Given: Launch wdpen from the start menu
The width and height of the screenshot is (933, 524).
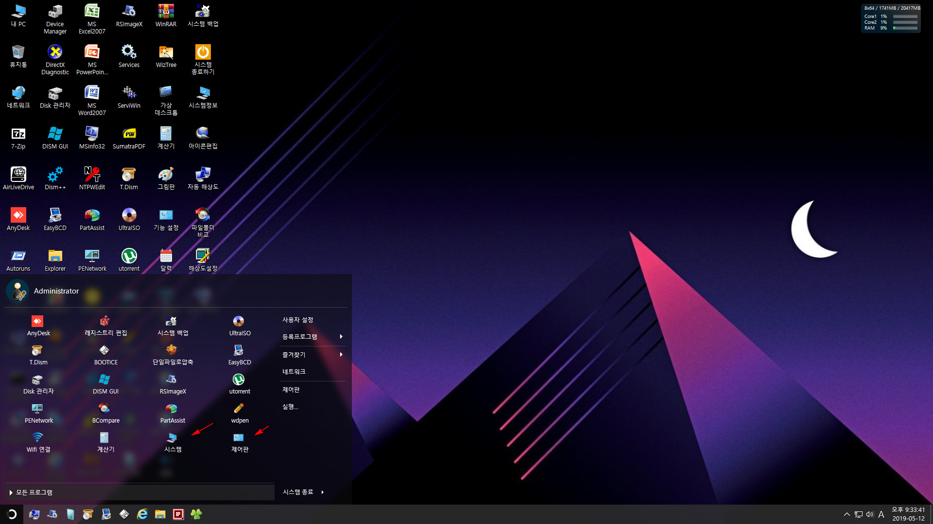Looking at the screenshot, I should tap(240, 413).
